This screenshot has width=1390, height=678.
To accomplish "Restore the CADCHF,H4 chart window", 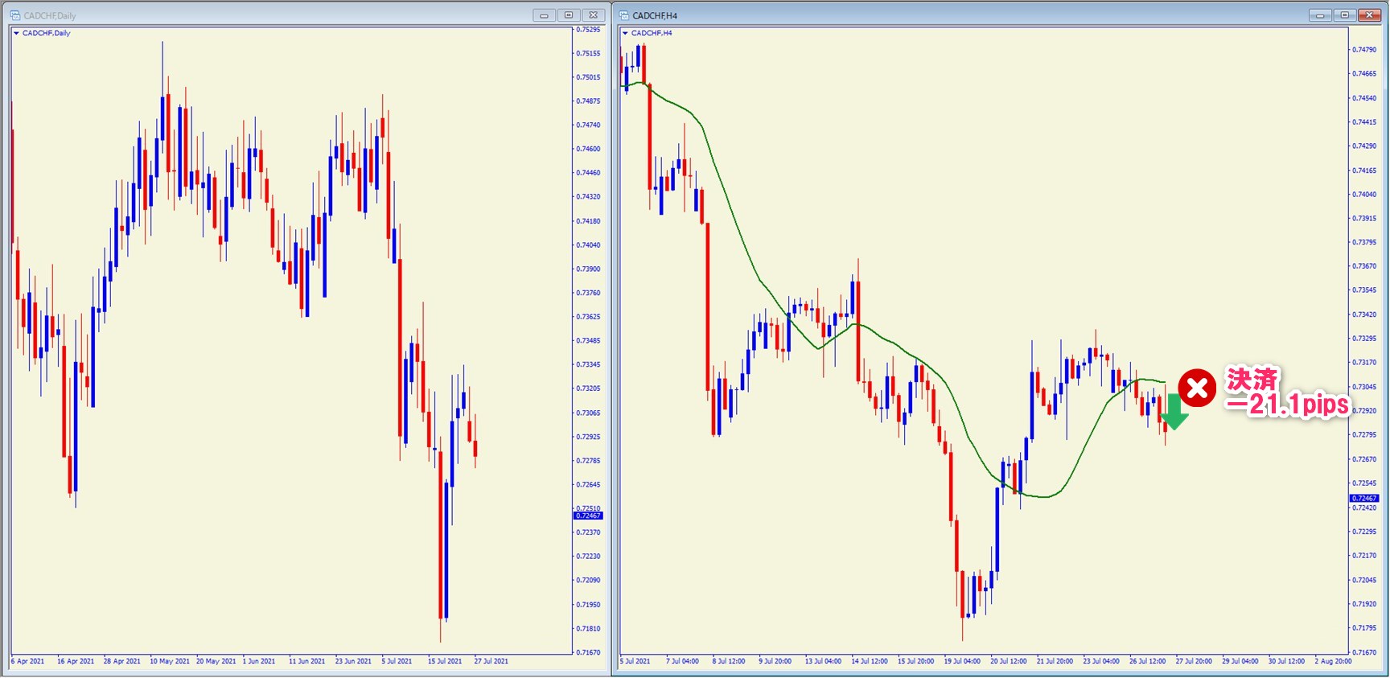I will pyautogui.click(x=1344, y=15).
